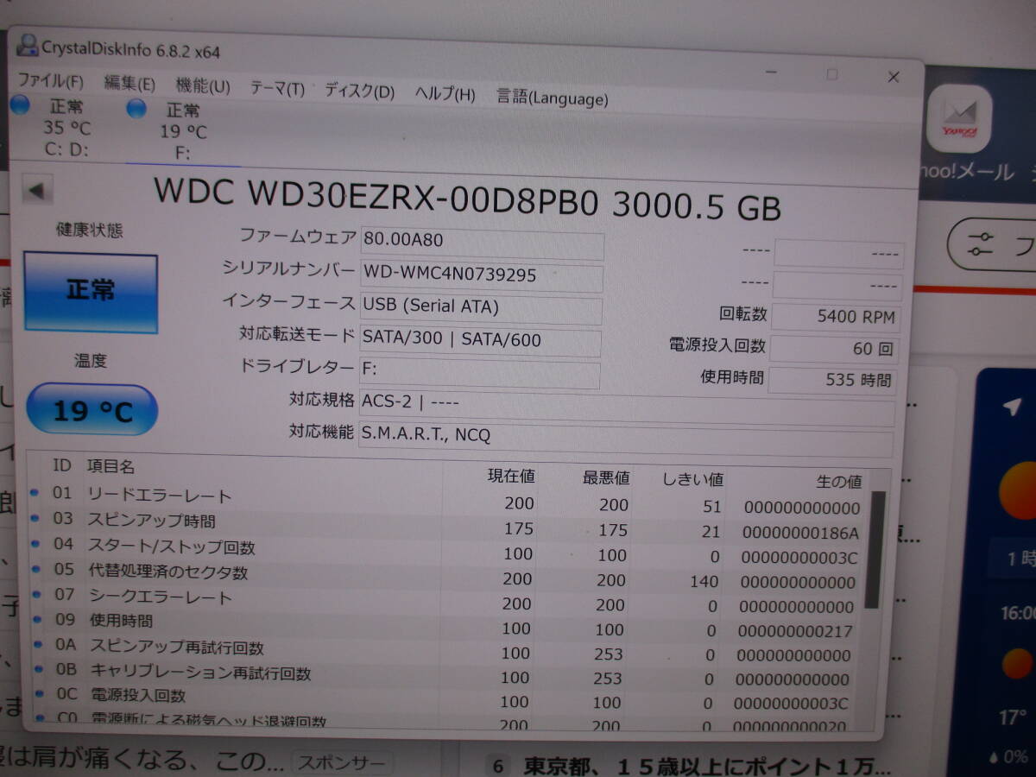Select the 0C 電源投入回数 row
1036x777 pixels.
(x=445, y=699)
